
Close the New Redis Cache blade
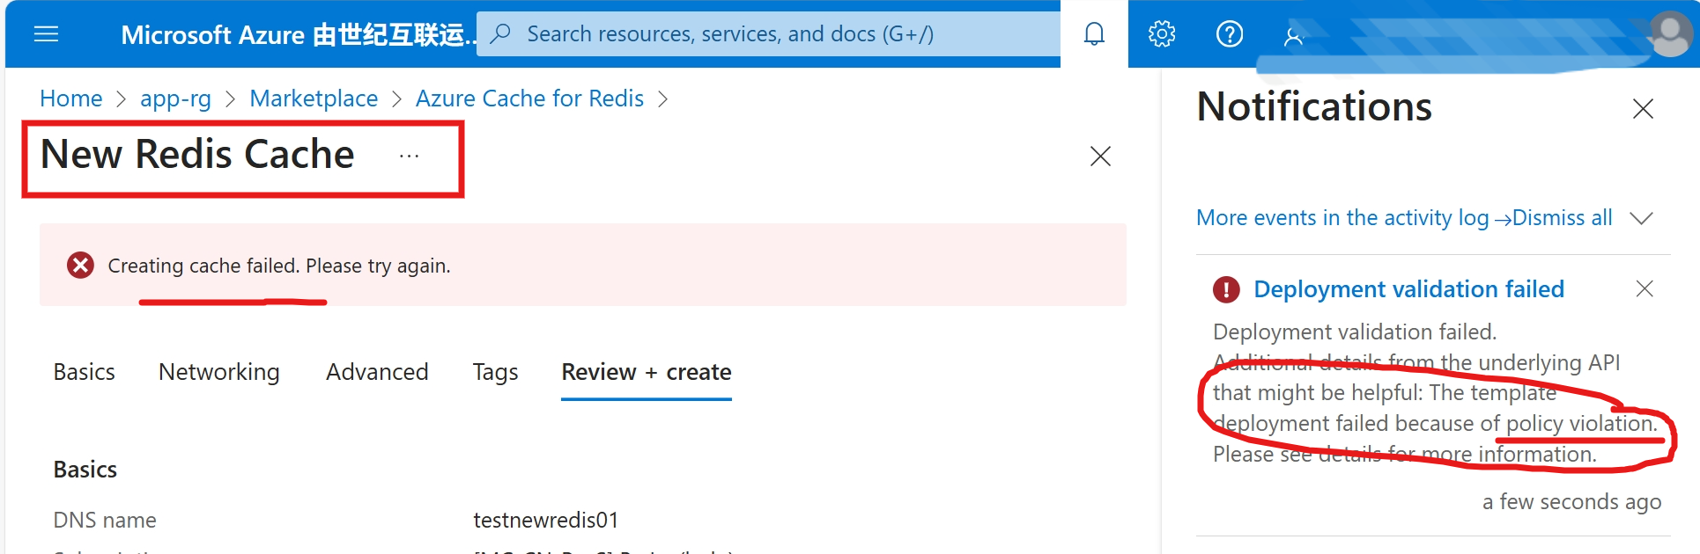pos(1100,157)
